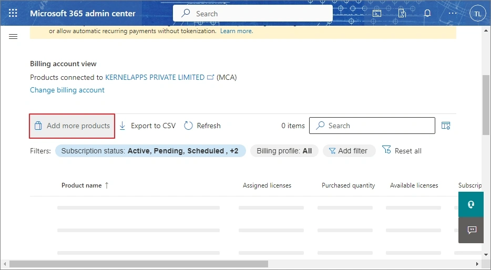Click the scroll right arrow
Screen dimensions: 491x270
tap(477, 264)
